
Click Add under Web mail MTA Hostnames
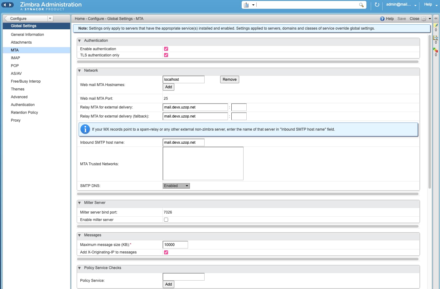(x=168, y=87)
